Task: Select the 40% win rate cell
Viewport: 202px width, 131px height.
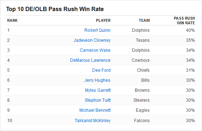Action: (x=190, y=30)
